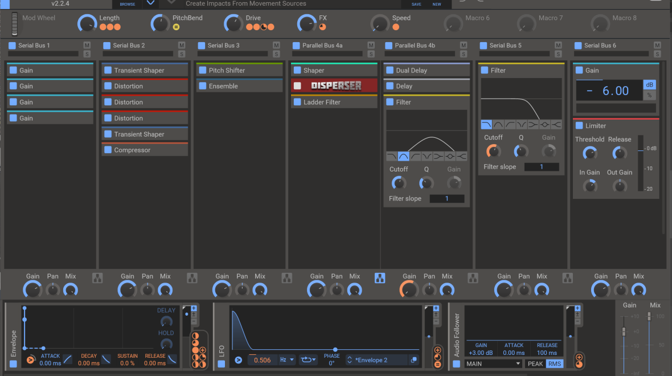Click Serial Bus 5 Filter slope value field
The height and width of the screenshot is (376, 672).
click(x=541, y=167)
